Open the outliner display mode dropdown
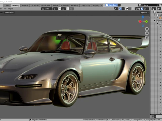Screen dimensions: 162x121 pyautogui.click(x=159, y=9)
